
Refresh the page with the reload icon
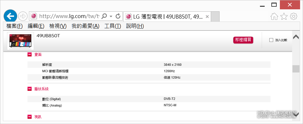pos(118,16)
